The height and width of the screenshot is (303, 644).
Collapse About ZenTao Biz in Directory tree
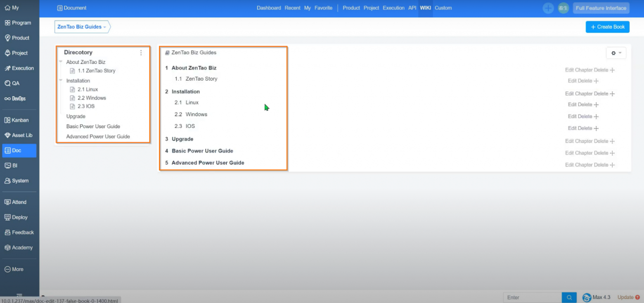(61, 62)
